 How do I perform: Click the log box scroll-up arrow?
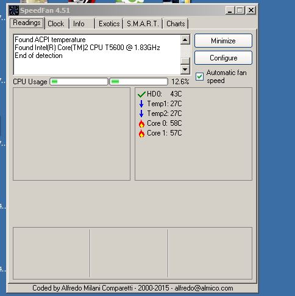pos(185,40)
